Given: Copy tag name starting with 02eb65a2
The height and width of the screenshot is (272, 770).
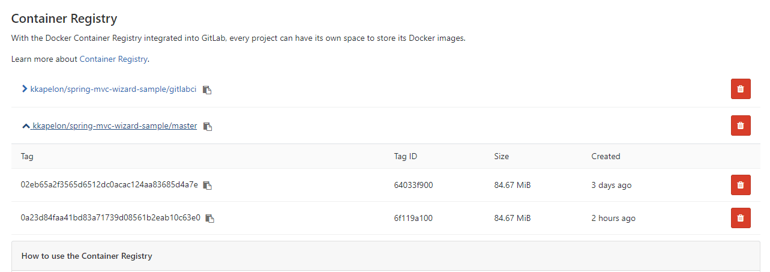Looking at the screenshot, I should [x=208, y=186].
